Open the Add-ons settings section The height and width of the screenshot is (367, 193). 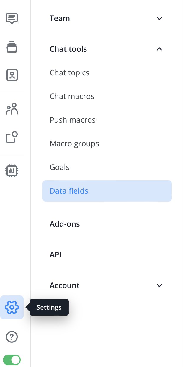tap(65, 224)
